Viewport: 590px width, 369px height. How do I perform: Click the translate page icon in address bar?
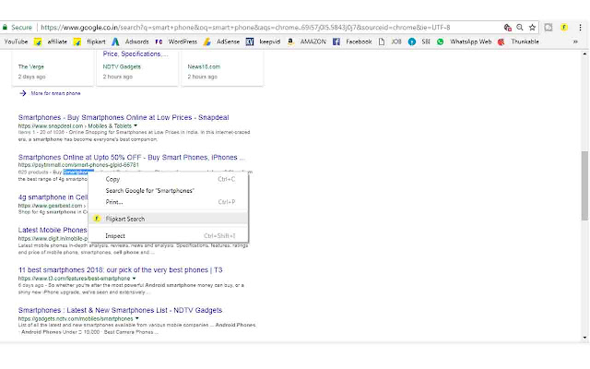[508, 28]
